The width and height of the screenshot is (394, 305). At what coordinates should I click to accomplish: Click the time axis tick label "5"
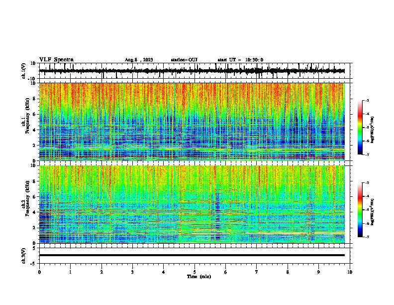(195, 272)
